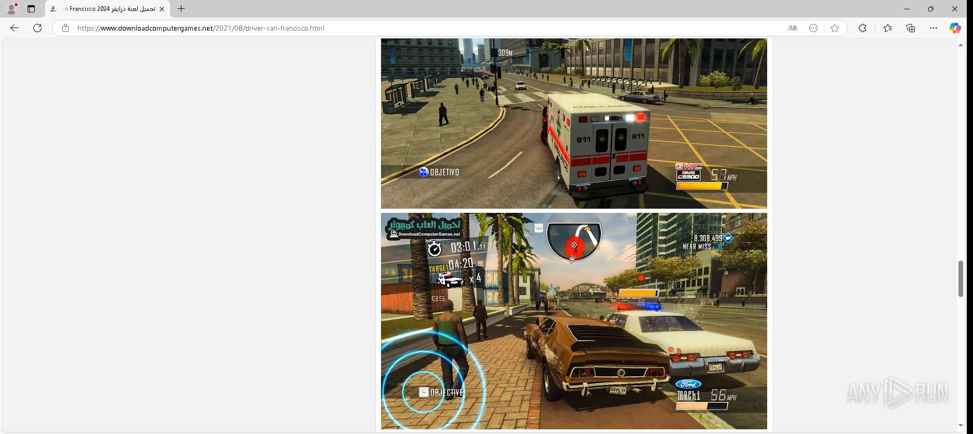This screenshot has height=434, width=973.
Task: Open the tab actions menu icon
Action: [x=31, y=9]
